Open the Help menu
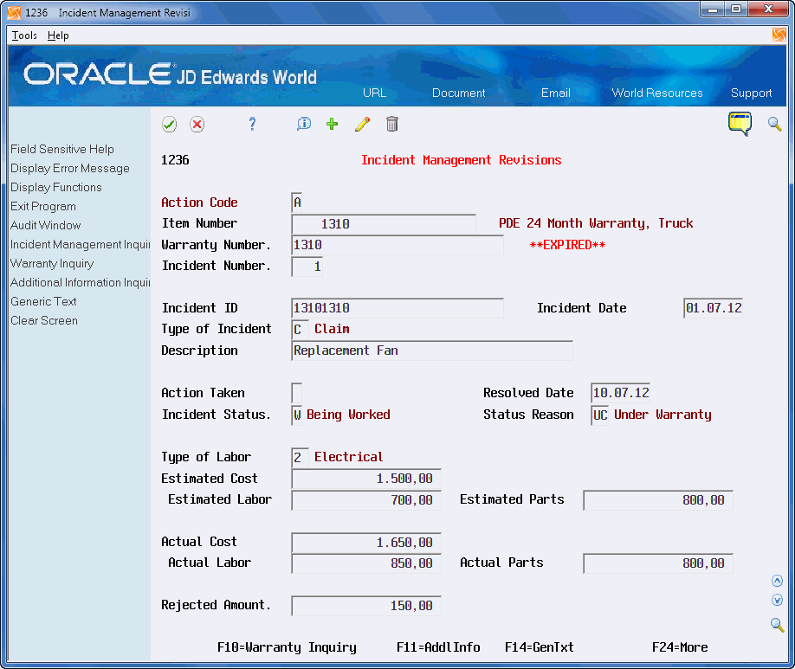The image size is (795, 669). pyautogui.click(x=58, y=35)
